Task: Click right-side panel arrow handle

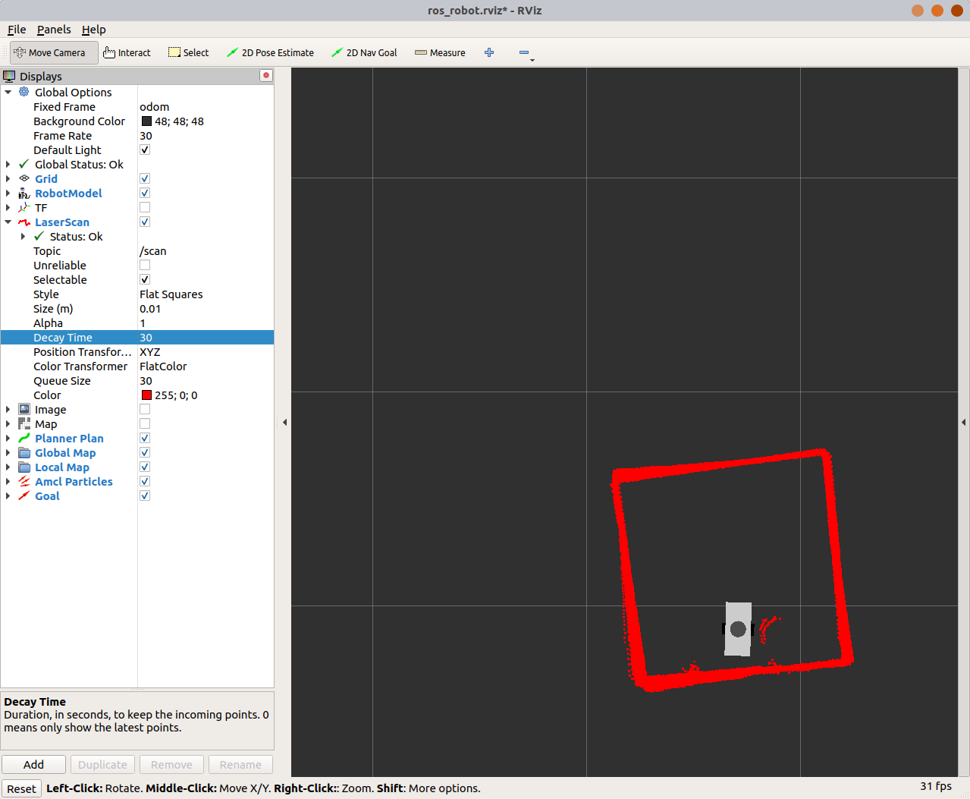Action: click(963, 422)
